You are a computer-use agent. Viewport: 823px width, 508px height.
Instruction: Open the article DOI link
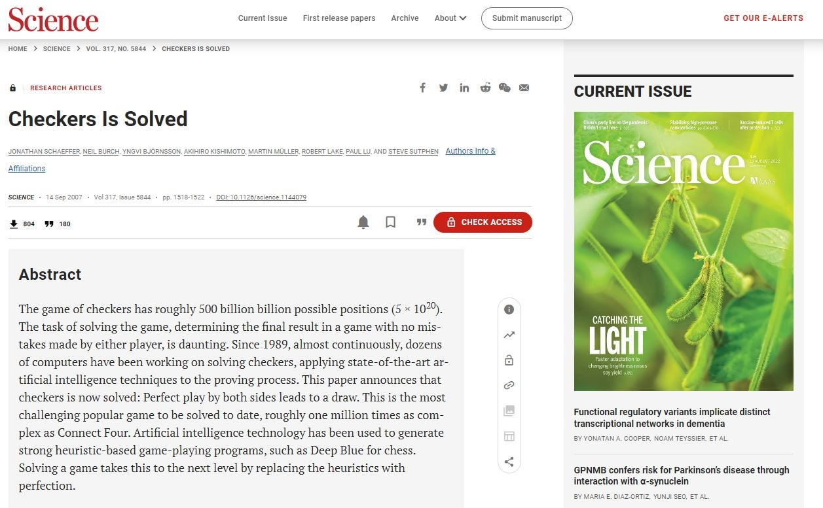click(x=261, y=197)
